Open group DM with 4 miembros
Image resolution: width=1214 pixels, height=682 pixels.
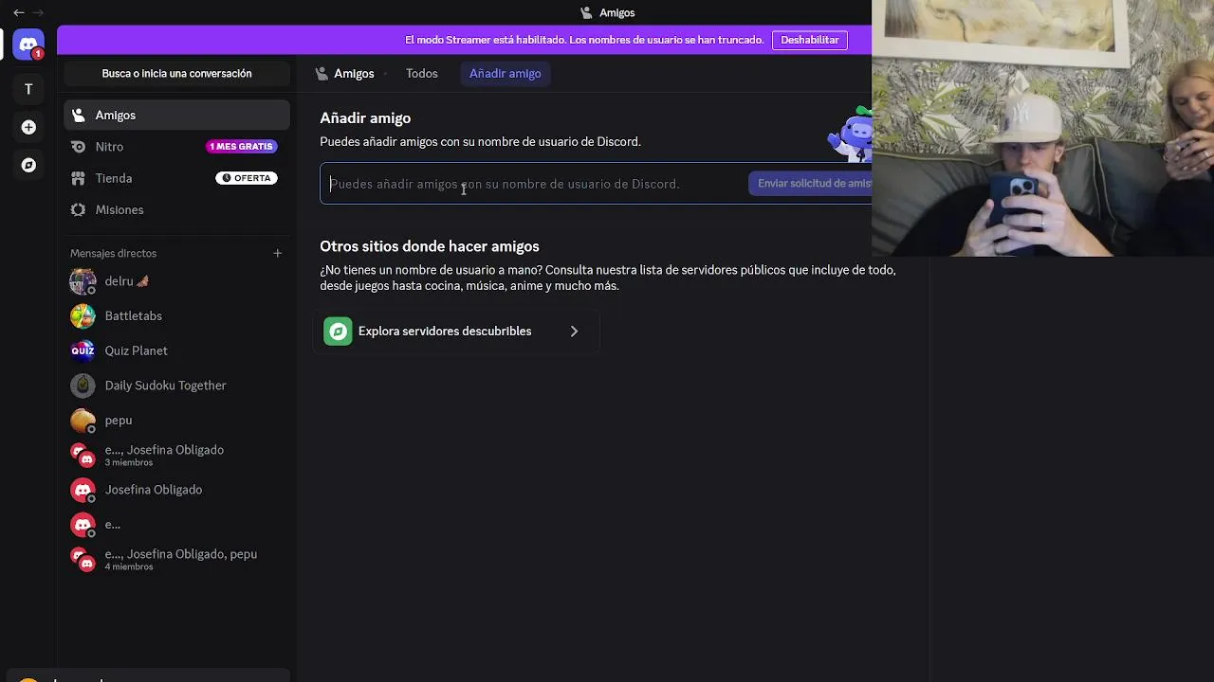pos(177,559)
